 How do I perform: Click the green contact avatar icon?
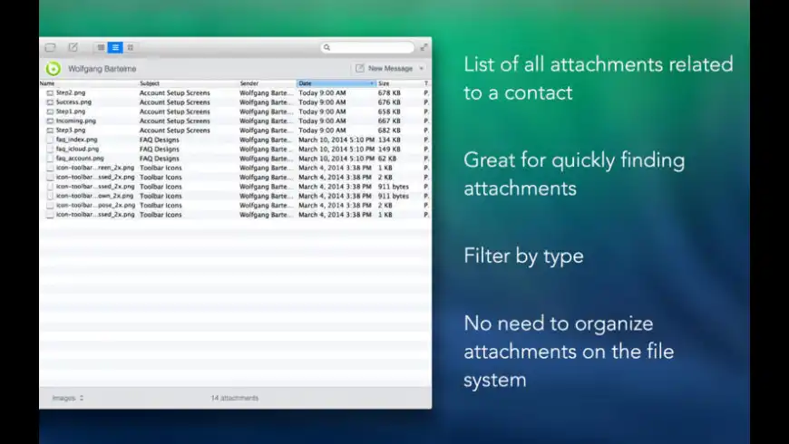point(54,68)
